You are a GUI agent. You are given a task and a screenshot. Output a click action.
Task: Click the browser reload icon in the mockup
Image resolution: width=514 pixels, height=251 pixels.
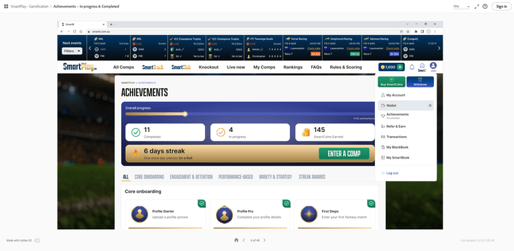(x=75, y=31)
